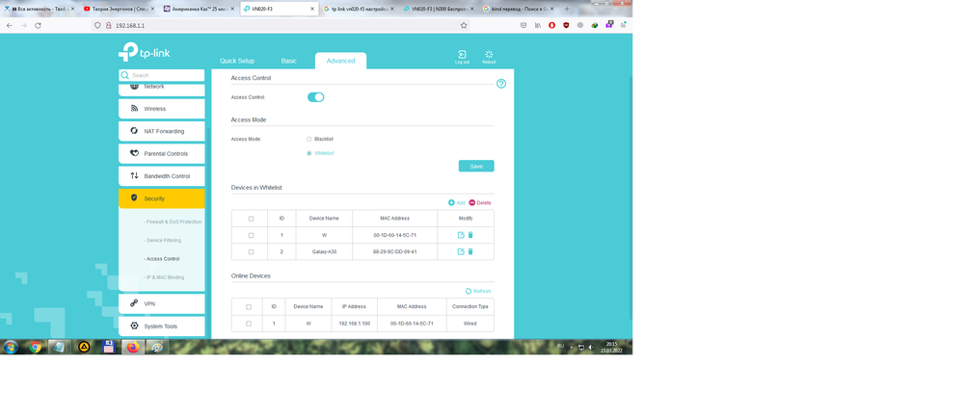Switch to the Basic tab
The image size is (964, 417).
tap(289, 61)
